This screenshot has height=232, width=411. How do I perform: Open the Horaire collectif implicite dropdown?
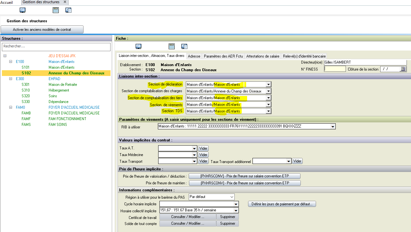click(x=236, y=210)
